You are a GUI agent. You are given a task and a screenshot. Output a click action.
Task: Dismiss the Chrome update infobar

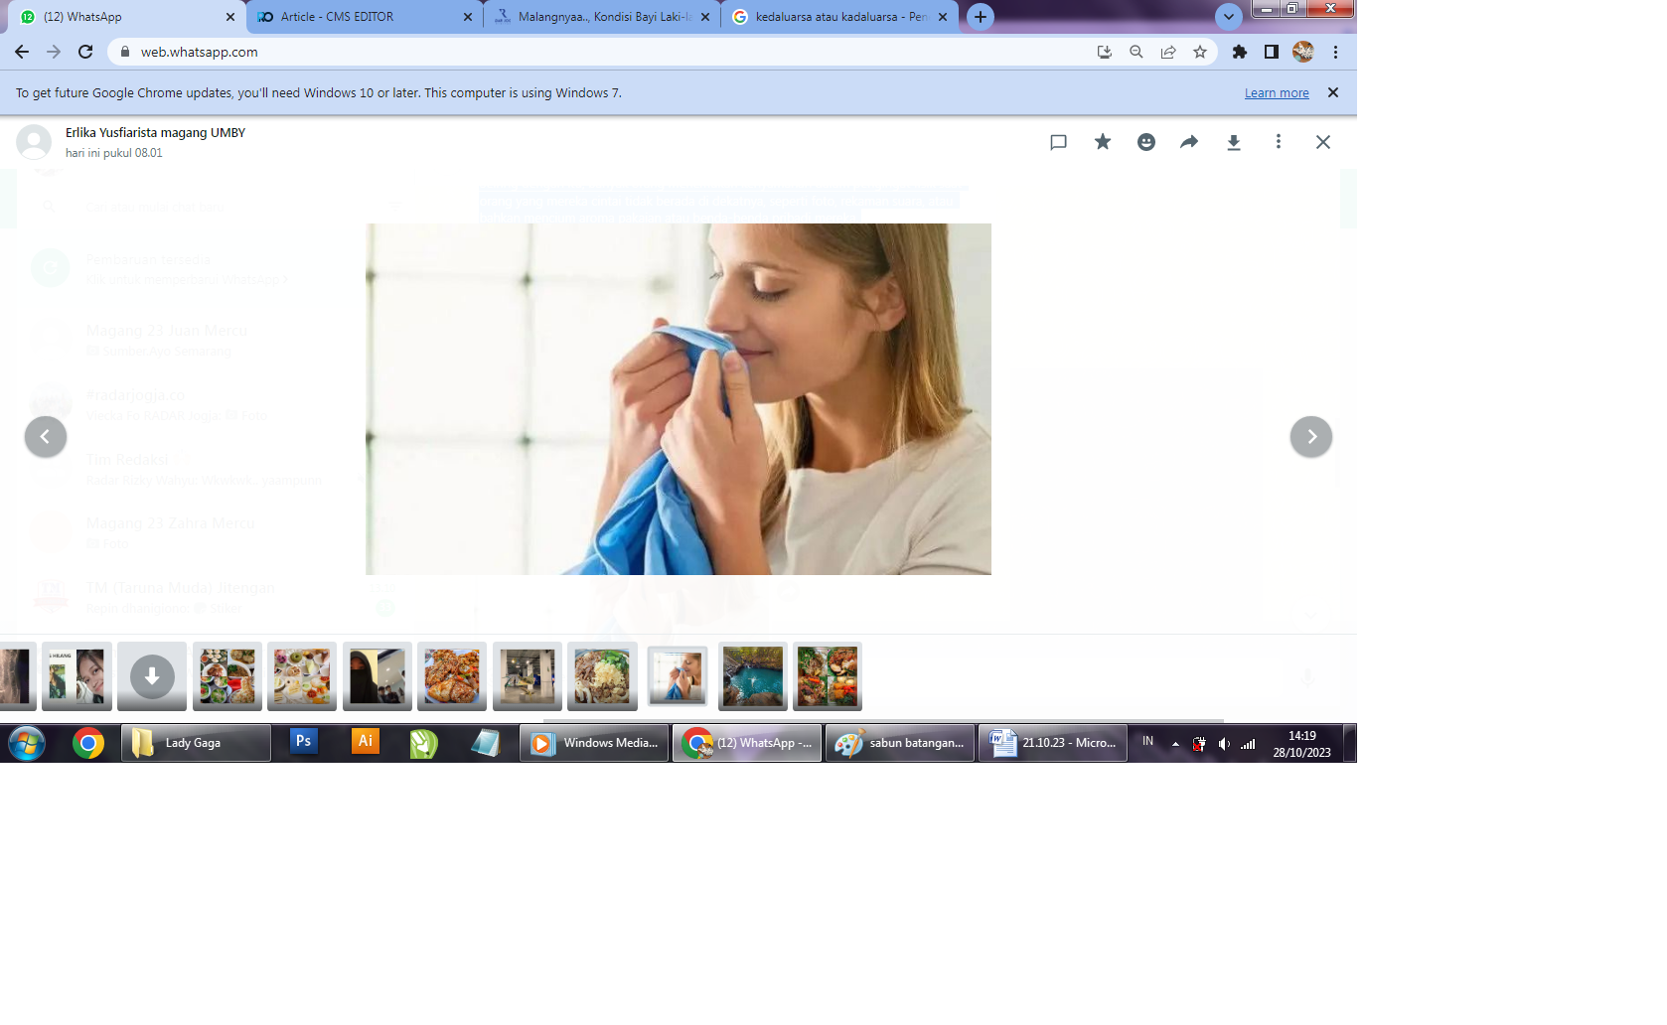pyautogui.click(x=1333, y=92)
